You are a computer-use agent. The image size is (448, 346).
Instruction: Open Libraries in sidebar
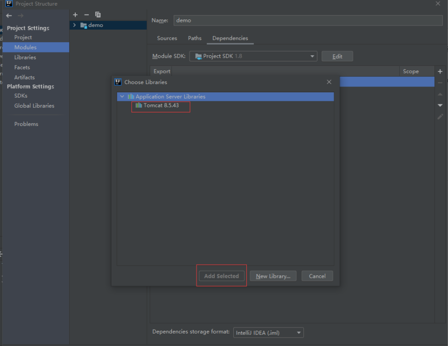pyautogui.click(x=25, y=58)
